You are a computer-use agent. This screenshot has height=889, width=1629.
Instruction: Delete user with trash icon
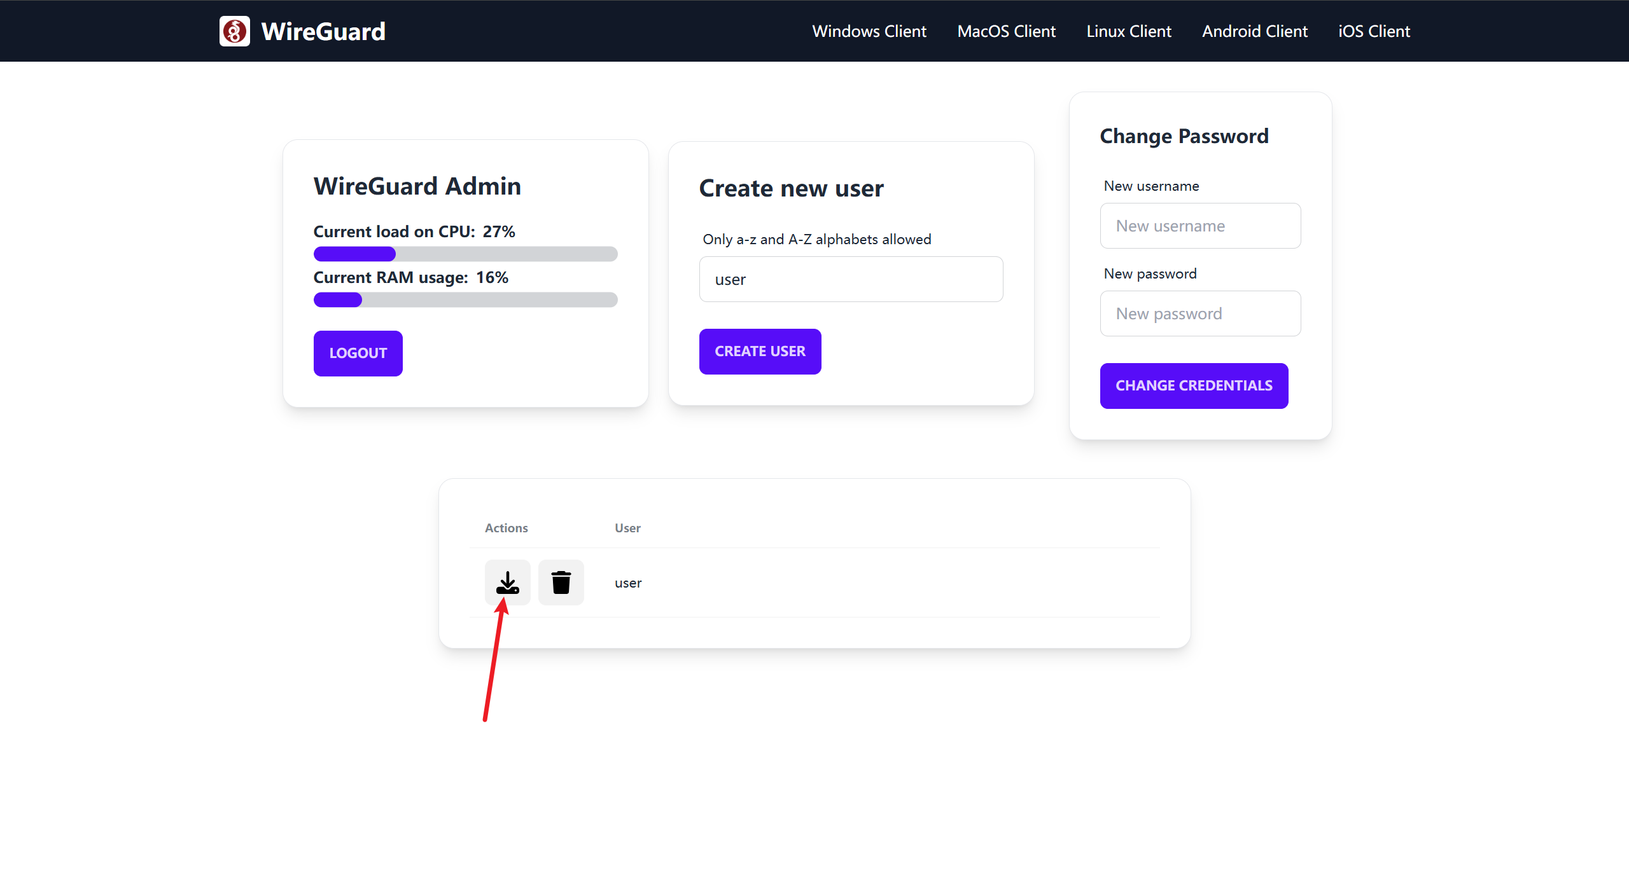pos(561,582)
